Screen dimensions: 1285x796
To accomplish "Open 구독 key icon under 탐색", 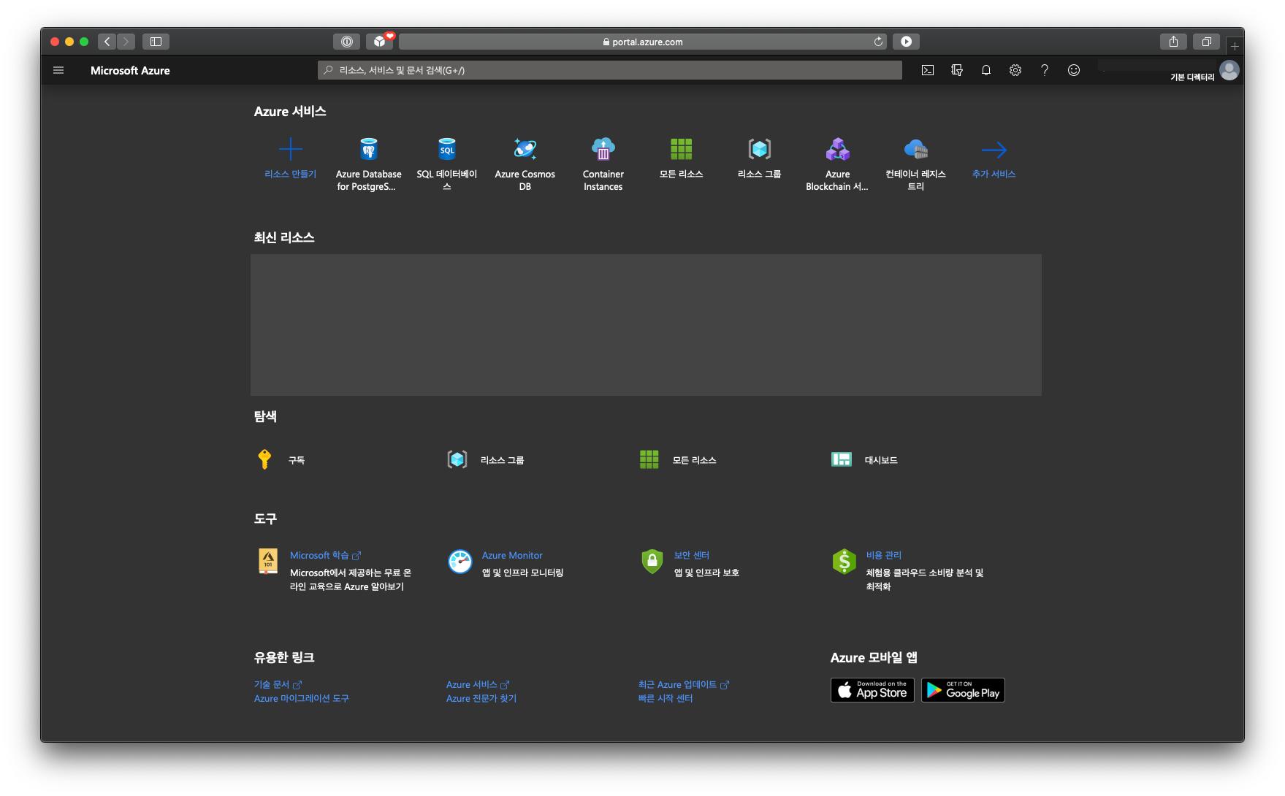I will [264, 459].
